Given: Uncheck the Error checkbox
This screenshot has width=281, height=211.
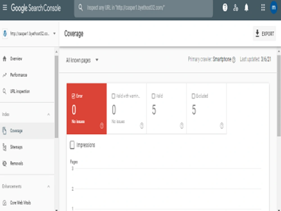Looking at the screenshot, I should 73,96.
